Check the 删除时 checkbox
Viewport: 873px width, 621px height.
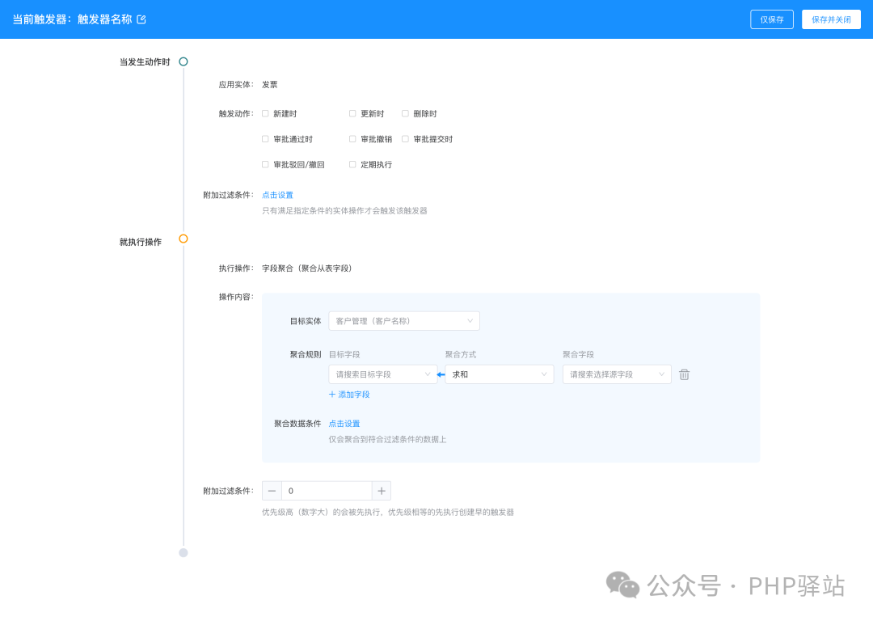[x=405, y=114]
